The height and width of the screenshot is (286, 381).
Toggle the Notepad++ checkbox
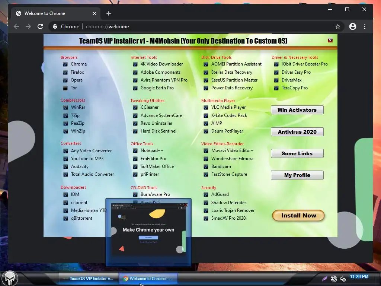pyautogui.click(x=135, y=150)
